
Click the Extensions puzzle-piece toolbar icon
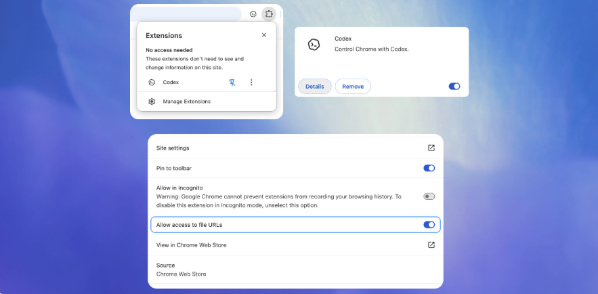click(269, 14)
